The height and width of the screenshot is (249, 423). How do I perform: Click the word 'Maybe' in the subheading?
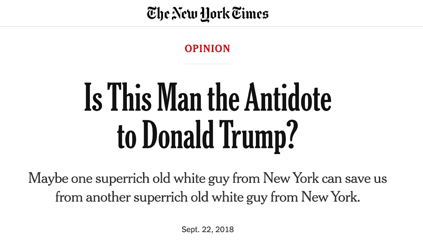[x=48, y=178]
